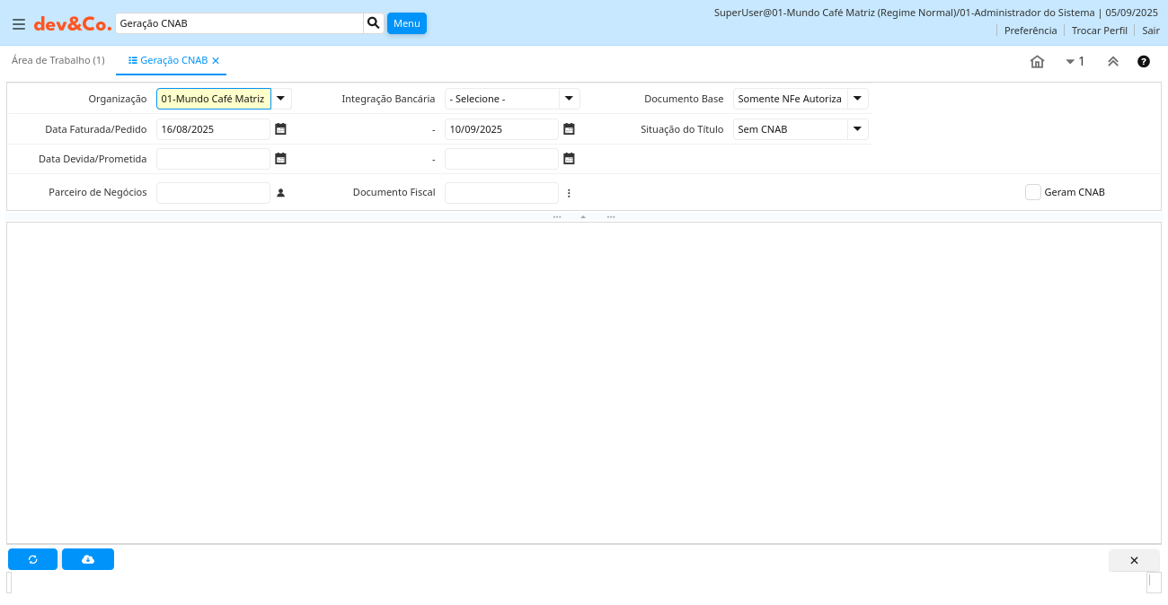
Task: Expand the Situação do Título dropdown
Action: (x=858, y=129)
